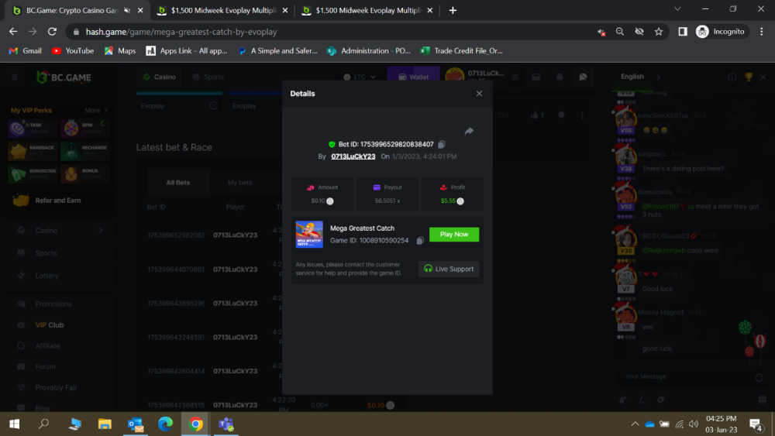775x436 pixels.
Task: Expand the tab search chevron
Action: coord(677,10)
